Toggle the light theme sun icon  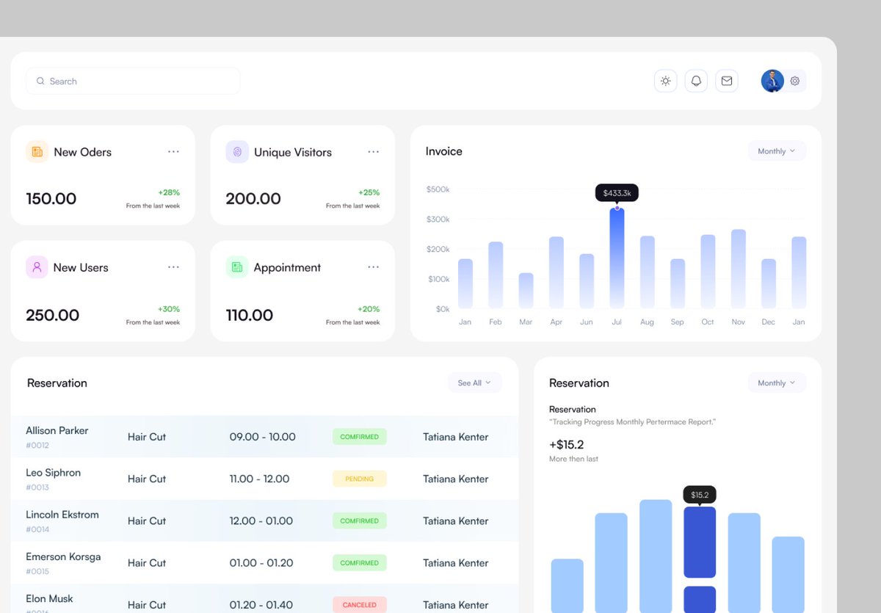click(665, 81)
